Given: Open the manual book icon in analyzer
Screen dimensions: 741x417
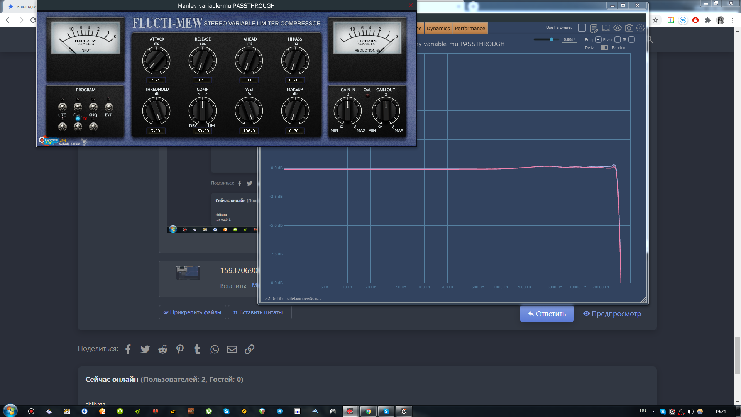Looking at the screenshot, I should click(606, 28).
